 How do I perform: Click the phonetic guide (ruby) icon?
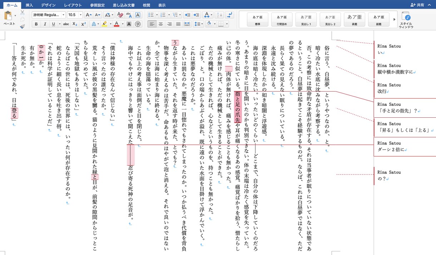point(129,15)
